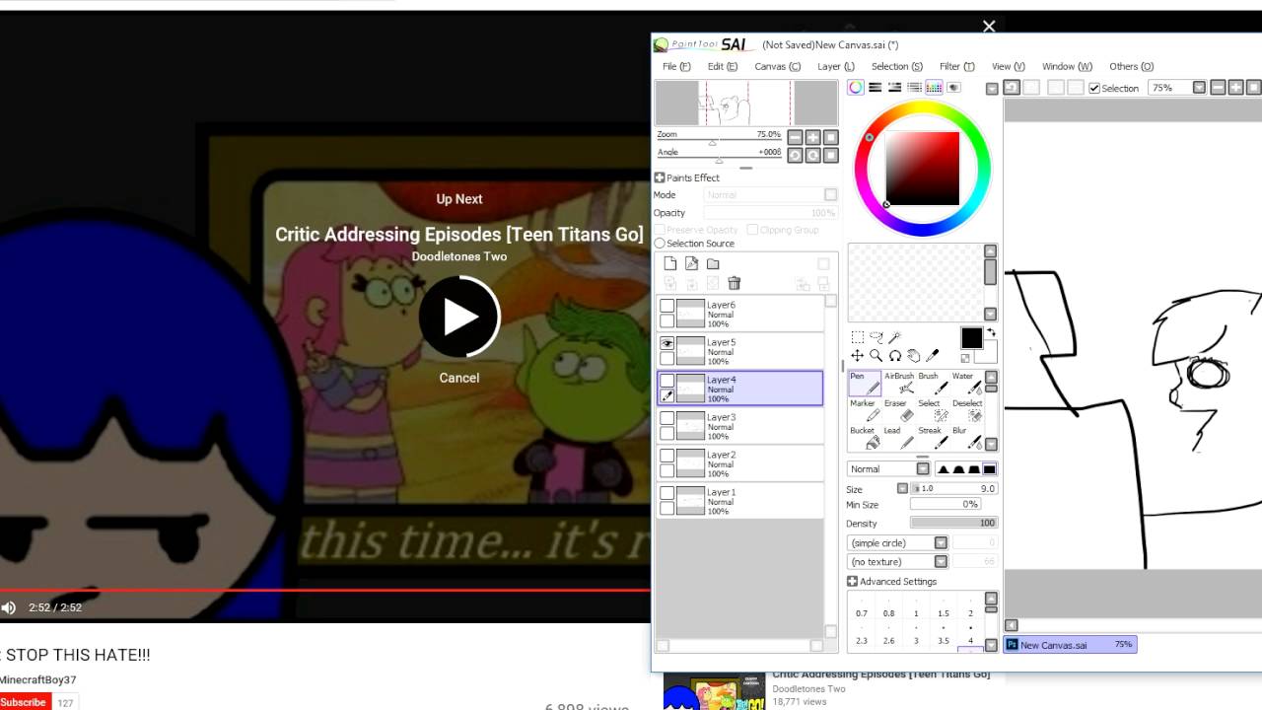The width and height of the screenshot is (1262, 710).
Task: Open the (simple circle) brush shape dropdown
Action: 941,543
